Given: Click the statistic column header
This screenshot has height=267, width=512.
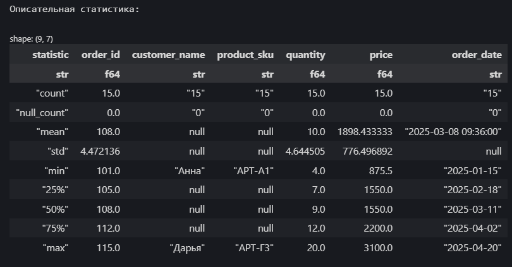Looking at the screenshot, I should point(51,55).
